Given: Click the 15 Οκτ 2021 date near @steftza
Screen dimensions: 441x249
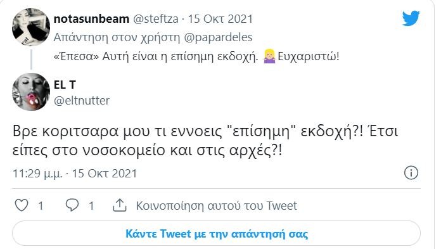Looking at the screenshot, I should tap(220, 19).
